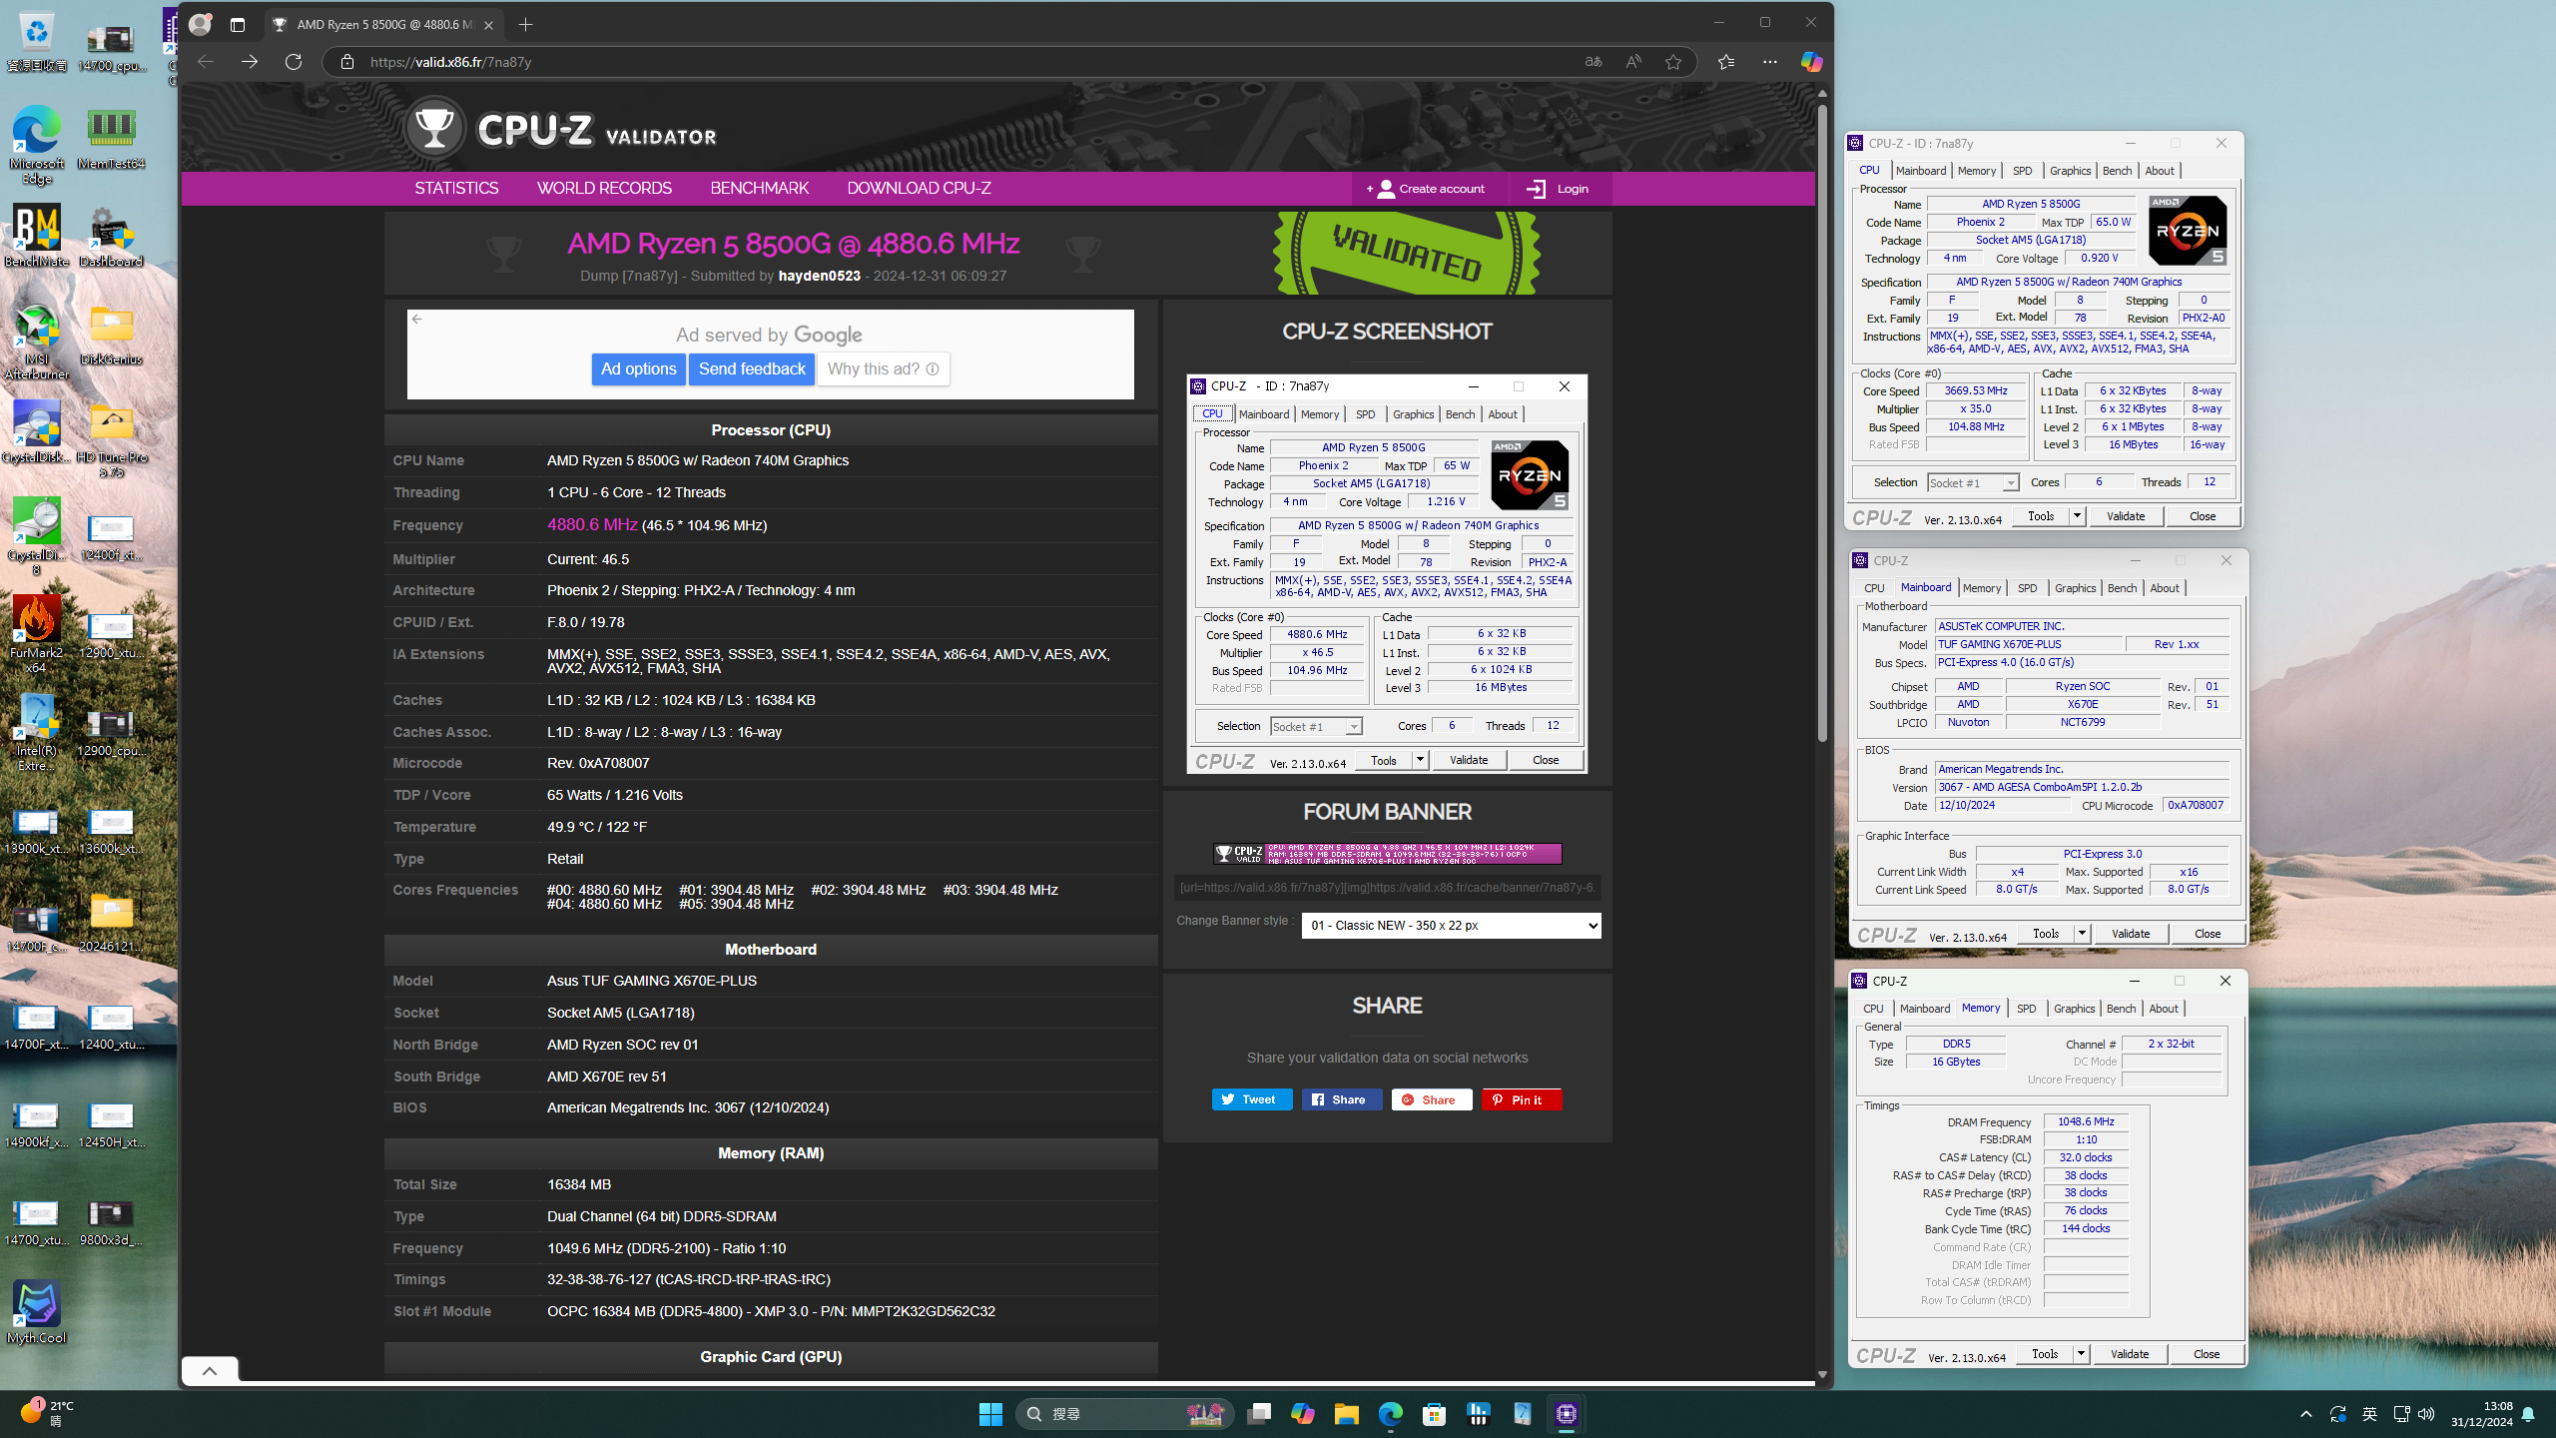Switch to SPD tab in Memory CPU-Z window
The height and width of the screenshot is (1438, 2556).
click(x=2026, y=1009)
